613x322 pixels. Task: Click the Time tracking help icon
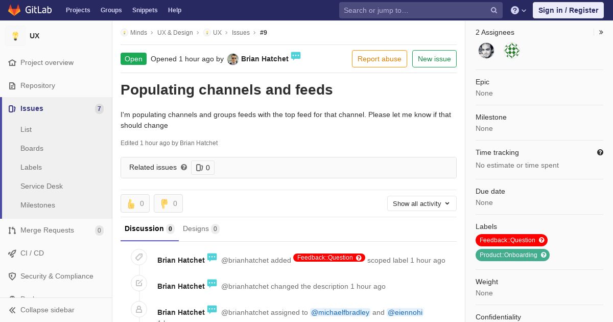point(600,152)
